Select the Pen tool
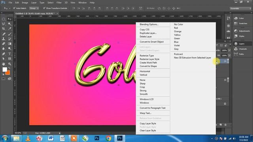Screen dimensions: 253x142 click(x=4, y=54)
